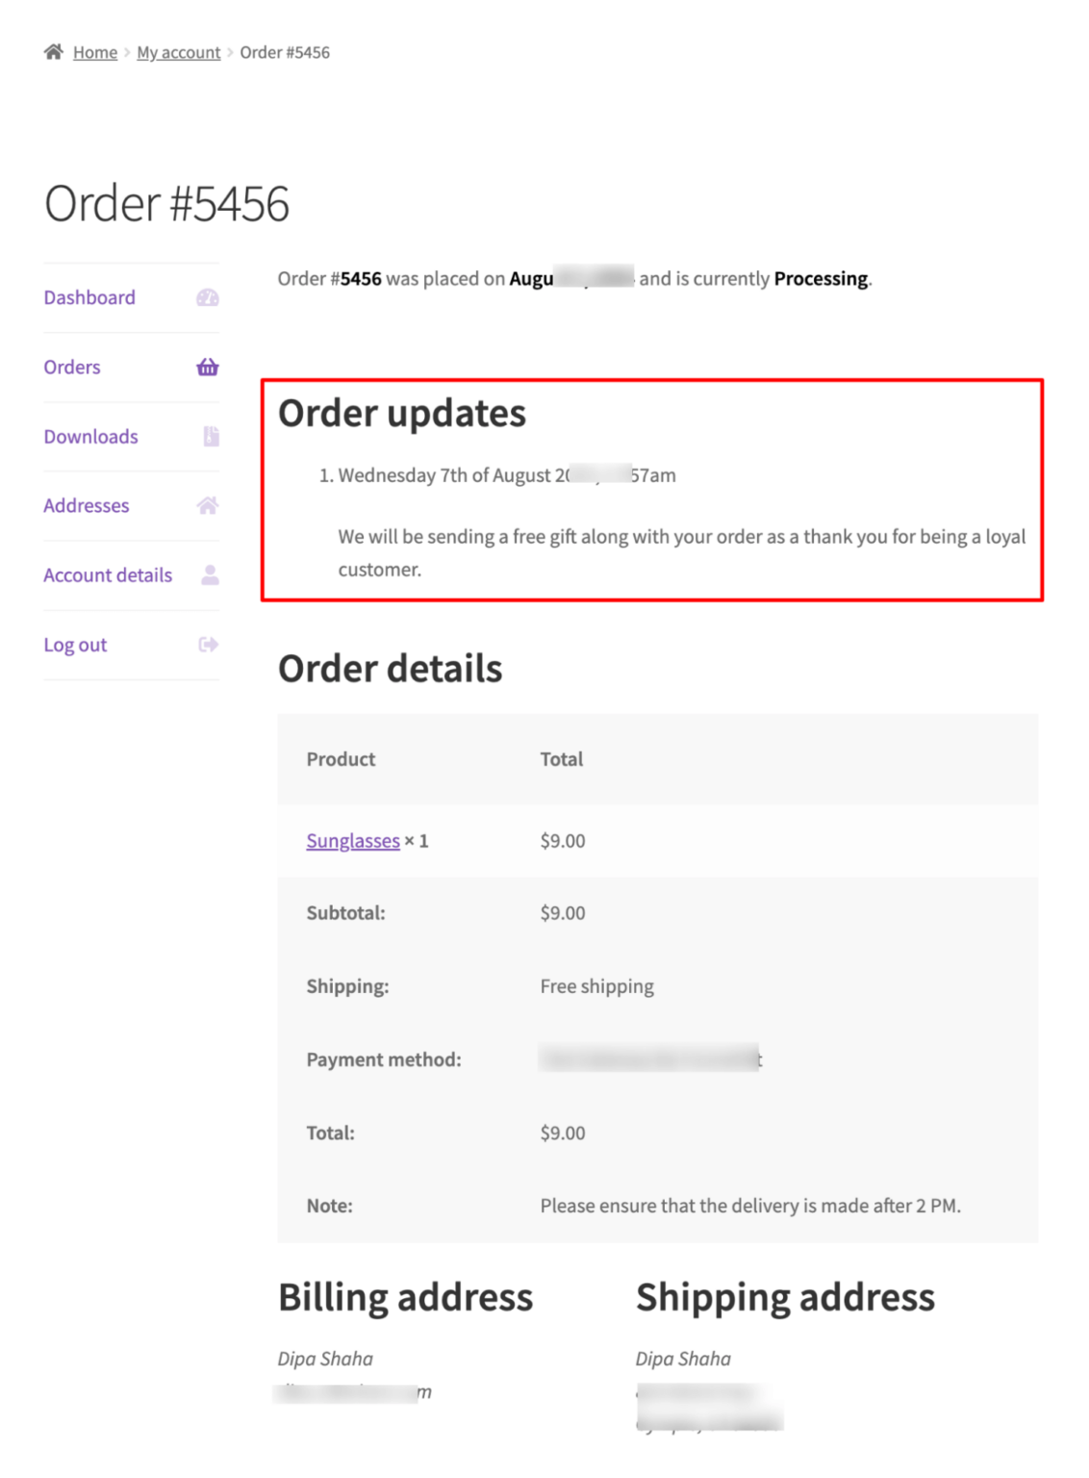Open the Home breadcrumb link

point(94,52)
